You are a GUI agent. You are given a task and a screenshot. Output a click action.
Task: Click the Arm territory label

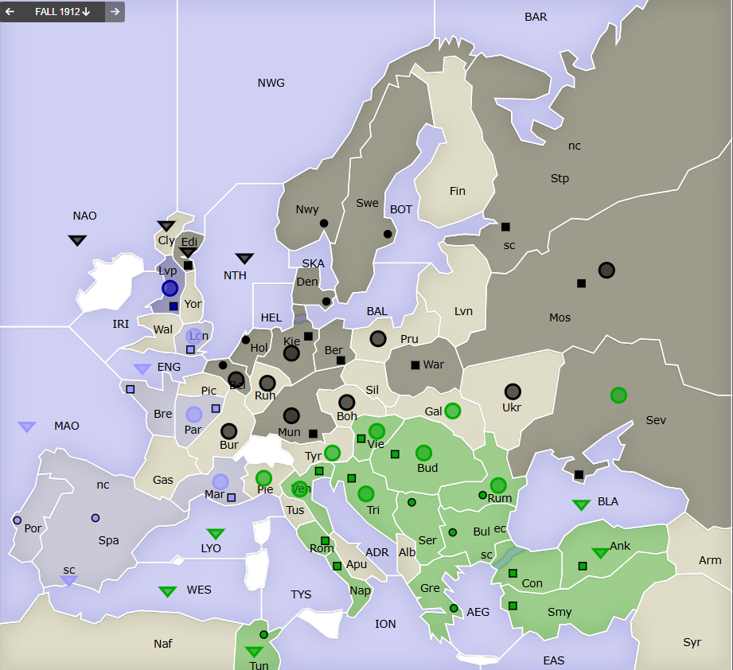click(x=710, y=560)
